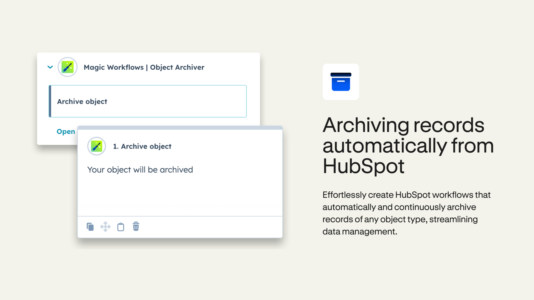Click the 'Archiving records automatically from HubSpot' heading

tap(408, 146)
